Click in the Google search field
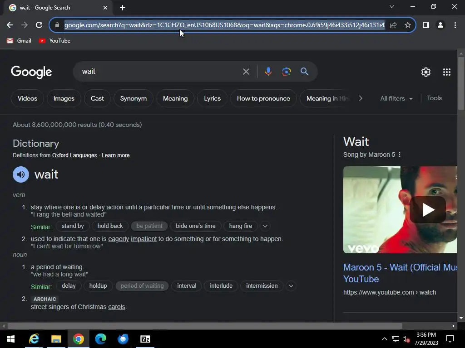 [160, 72]
